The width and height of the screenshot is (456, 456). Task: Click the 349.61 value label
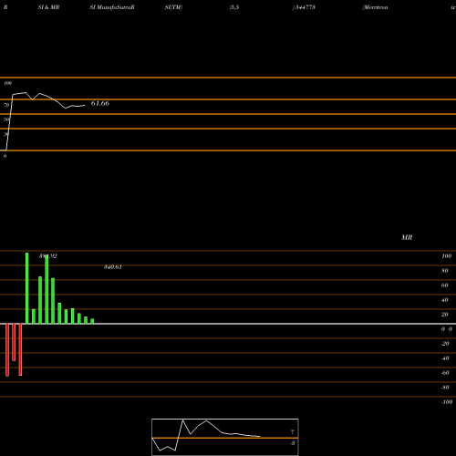pos(113,267)
